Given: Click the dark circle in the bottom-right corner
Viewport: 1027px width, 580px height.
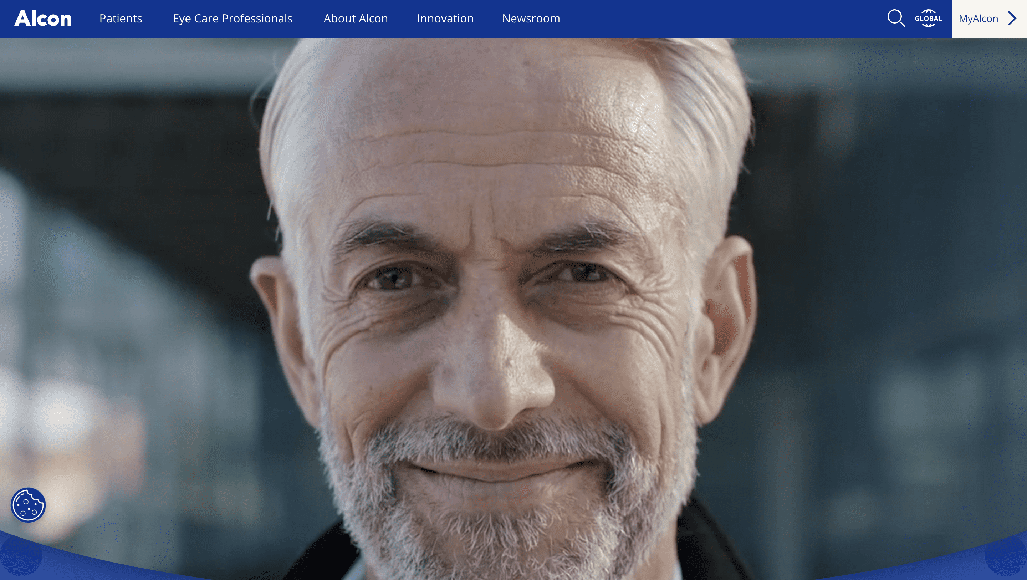Looking at the screenshot, I should click(x=1006, y=555).
